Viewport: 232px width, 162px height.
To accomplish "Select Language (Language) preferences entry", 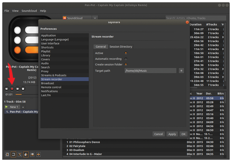I will point(65,39).
